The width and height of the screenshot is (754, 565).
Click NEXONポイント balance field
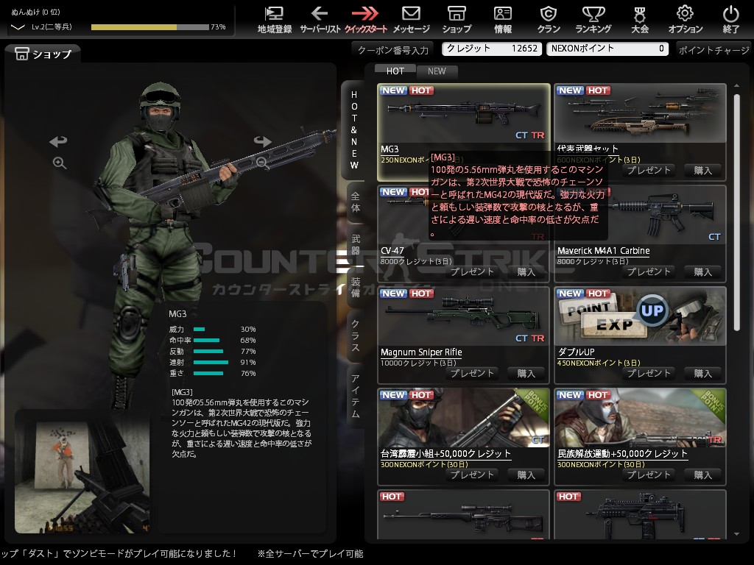[607, 49]
